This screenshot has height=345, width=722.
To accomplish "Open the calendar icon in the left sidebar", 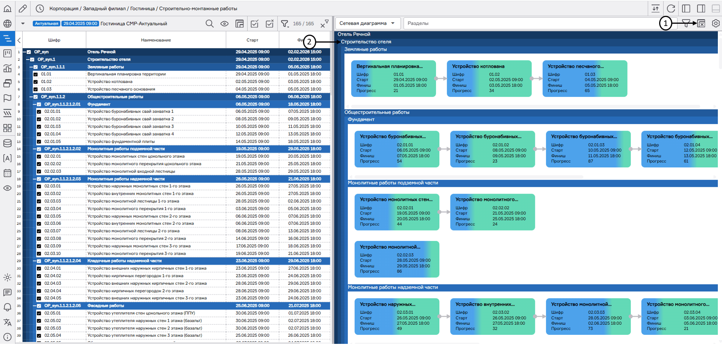I will [x=7, y=173].
